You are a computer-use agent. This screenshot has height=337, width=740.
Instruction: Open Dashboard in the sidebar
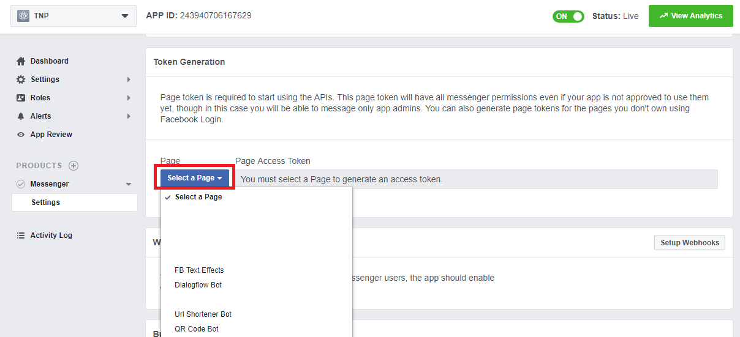pyautogui.click(x=50, y=61)
